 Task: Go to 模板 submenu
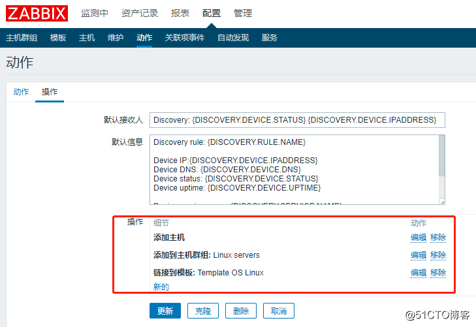[x=58, y=38]
